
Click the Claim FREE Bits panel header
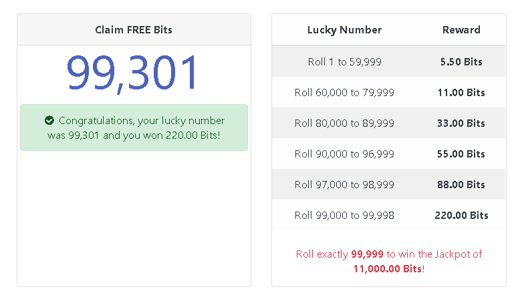pos(134,30)
